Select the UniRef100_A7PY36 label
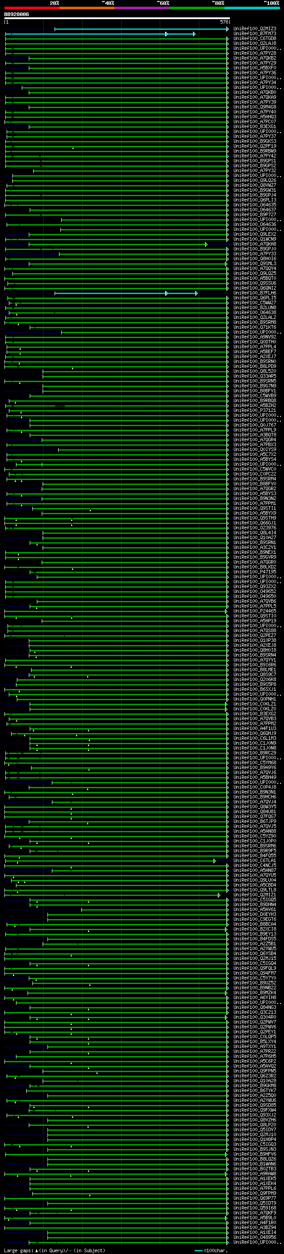284x1254 pixels. coord(255,73)
